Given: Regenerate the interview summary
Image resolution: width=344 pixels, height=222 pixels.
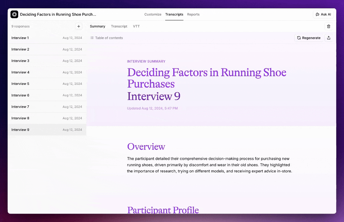Looking at the screenshot, I should (309, 38).
